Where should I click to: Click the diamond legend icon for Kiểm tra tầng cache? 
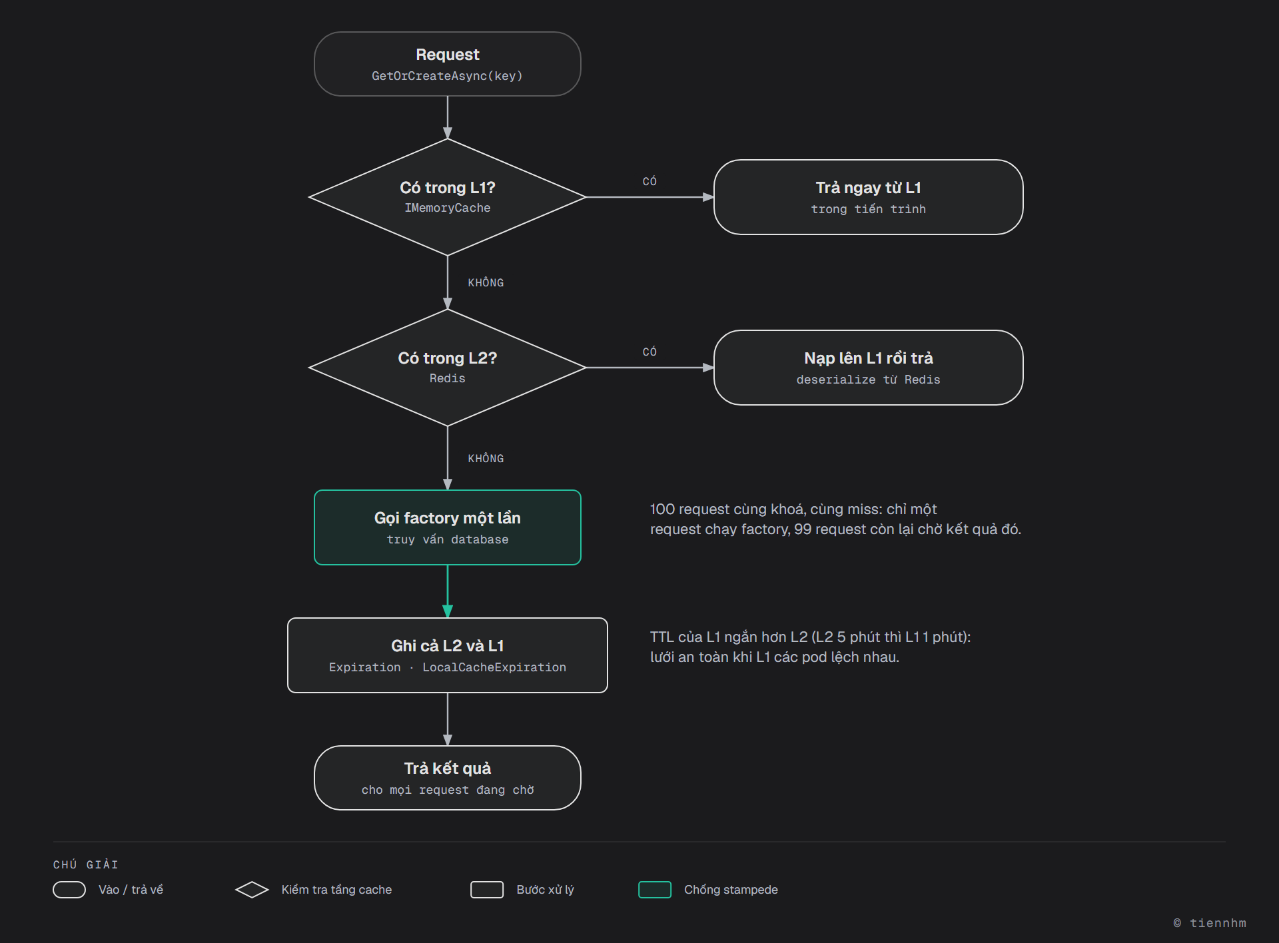tap(252, 890)
